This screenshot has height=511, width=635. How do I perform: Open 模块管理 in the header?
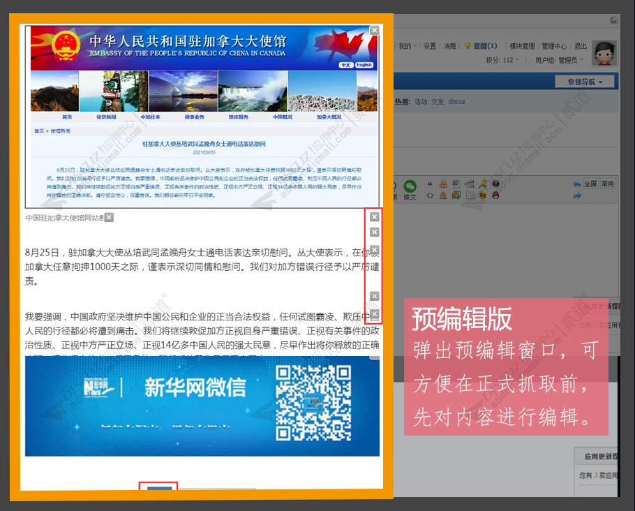[522, 46]
